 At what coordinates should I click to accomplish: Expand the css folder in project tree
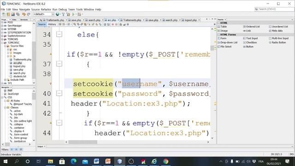coord(8,49)
